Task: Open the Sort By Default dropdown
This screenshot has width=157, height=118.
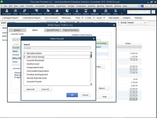Action: pos(136,23)
